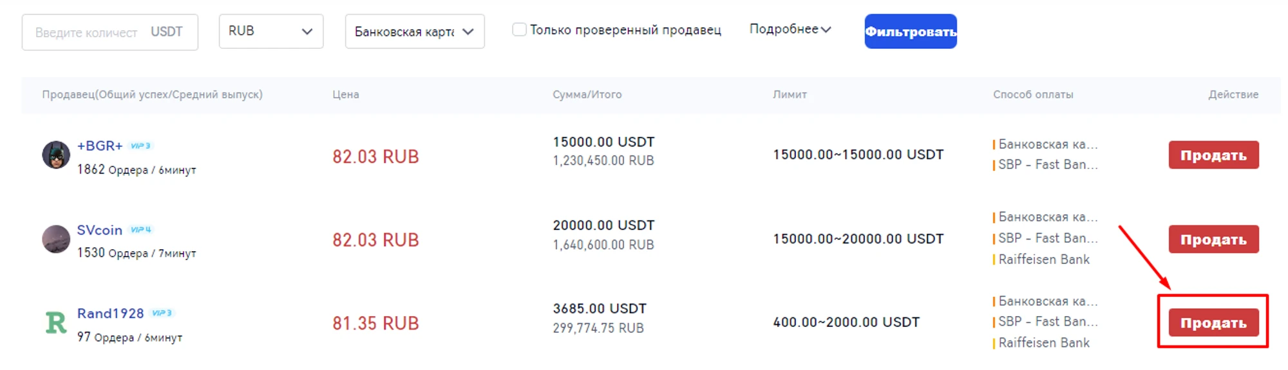Open SVcoin seller profile link
Viewport: 1288px width, 370px height.
[x=100, y=230]
